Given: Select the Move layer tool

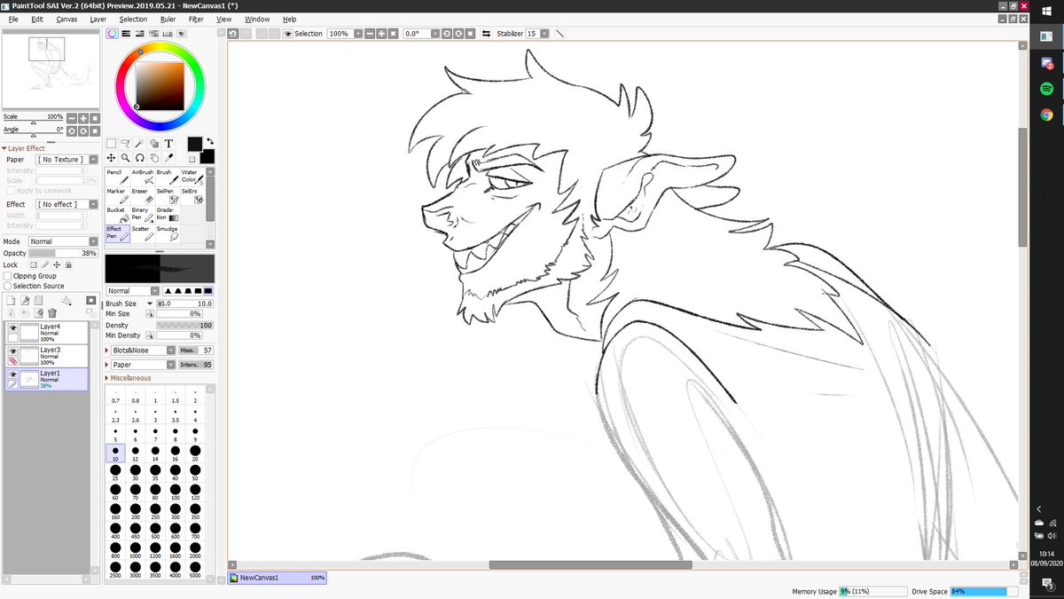Looking at the screenshot, I should click(x=111, y=157).
